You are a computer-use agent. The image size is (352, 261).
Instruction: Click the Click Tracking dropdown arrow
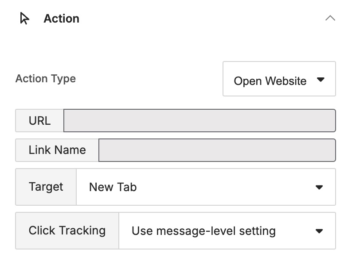[x=319, y=231]
